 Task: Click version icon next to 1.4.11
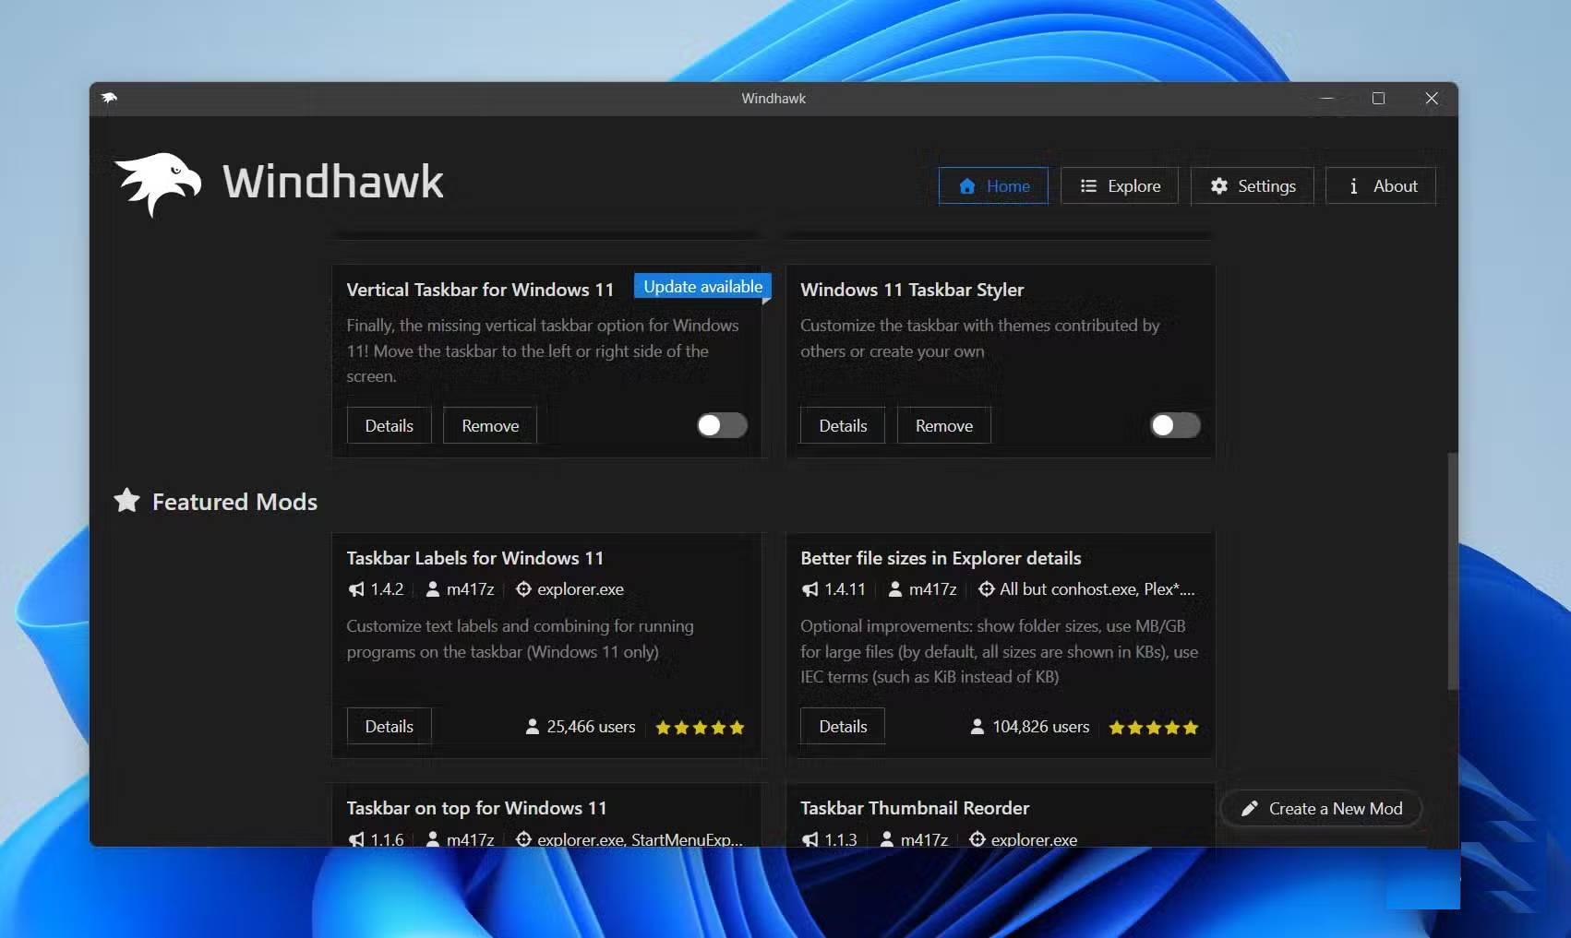810,589
